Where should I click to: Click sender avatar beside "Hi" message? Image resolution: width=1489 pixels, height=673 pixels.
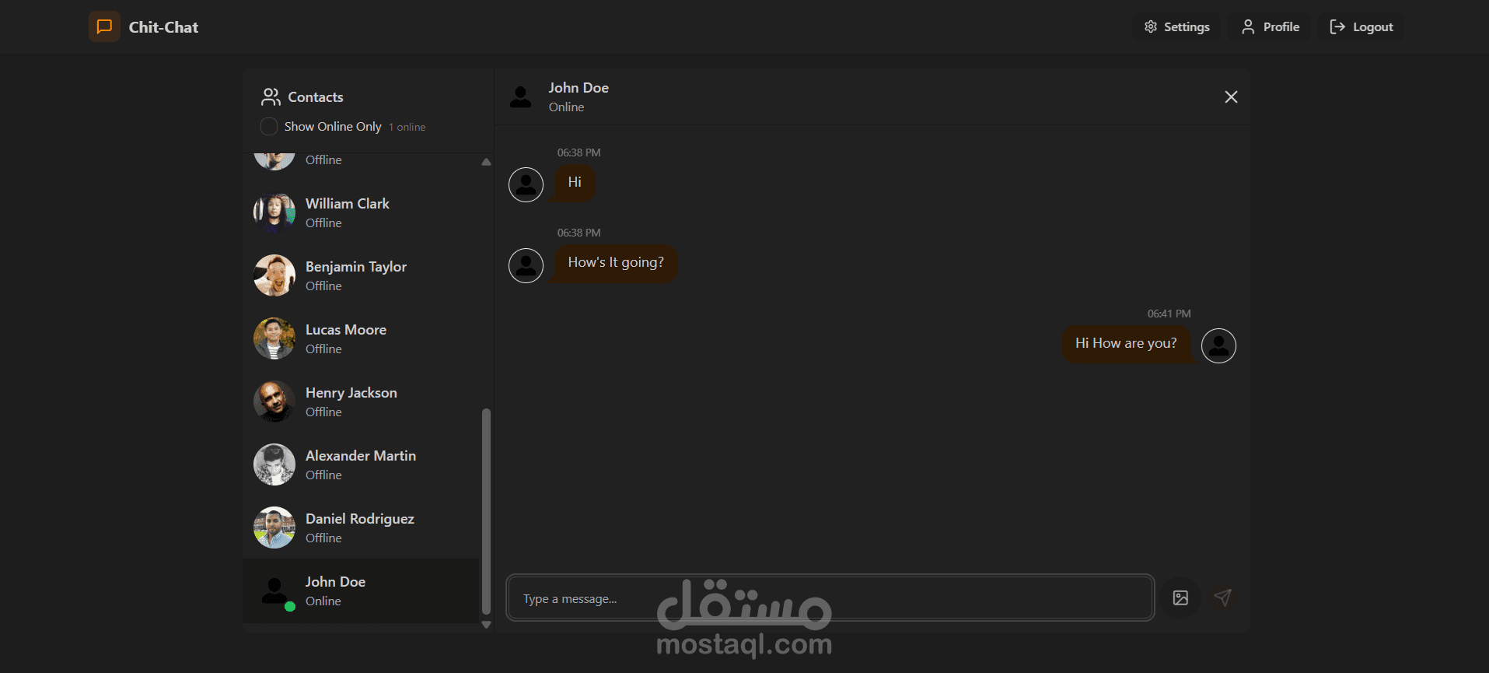click(526, 185)
